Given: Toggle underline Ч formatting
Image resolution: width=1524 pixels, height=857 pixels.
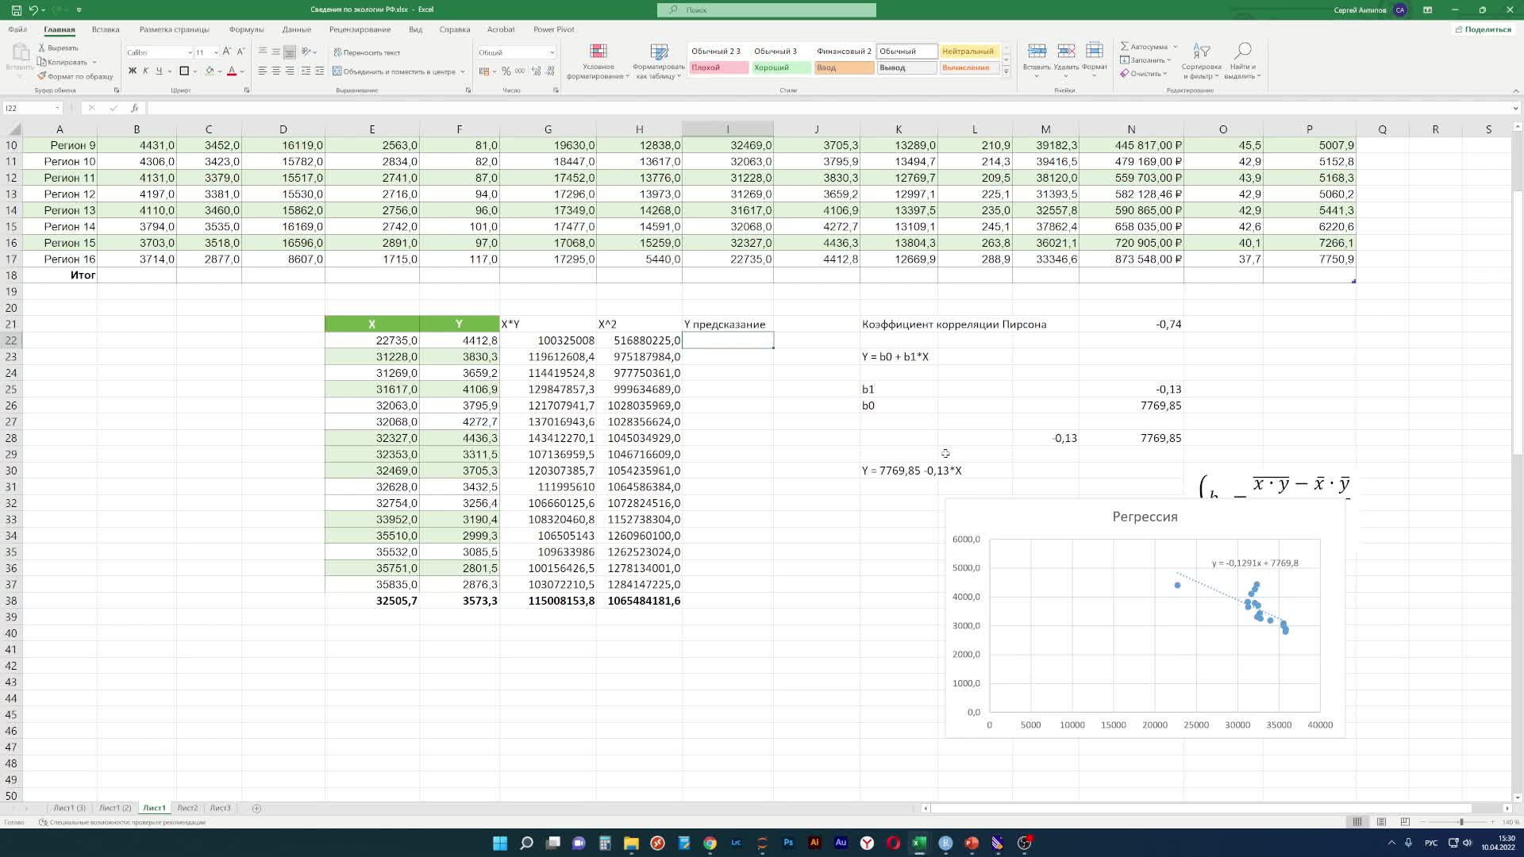Looking at the screenshot, I should click(x=159, y=71).
